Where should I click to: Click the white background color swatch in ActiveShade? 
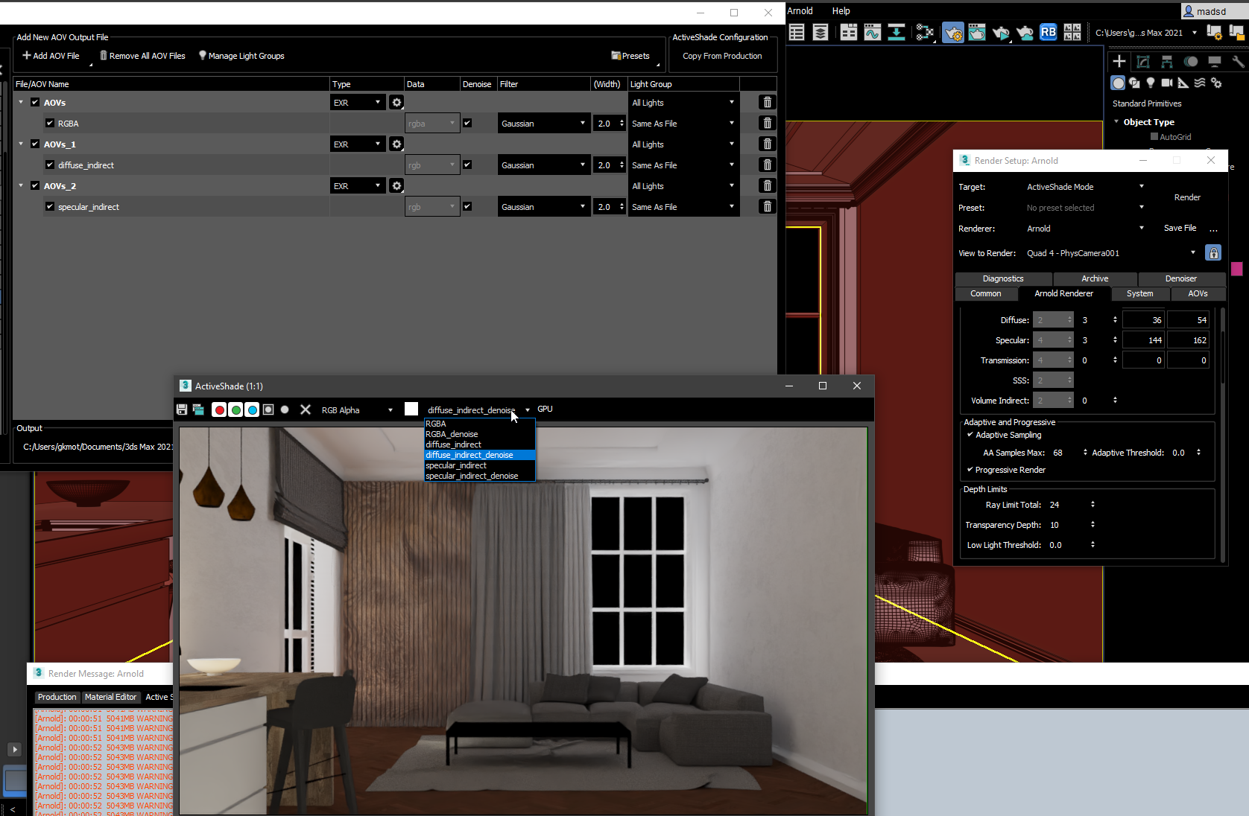tap(411, 409)
